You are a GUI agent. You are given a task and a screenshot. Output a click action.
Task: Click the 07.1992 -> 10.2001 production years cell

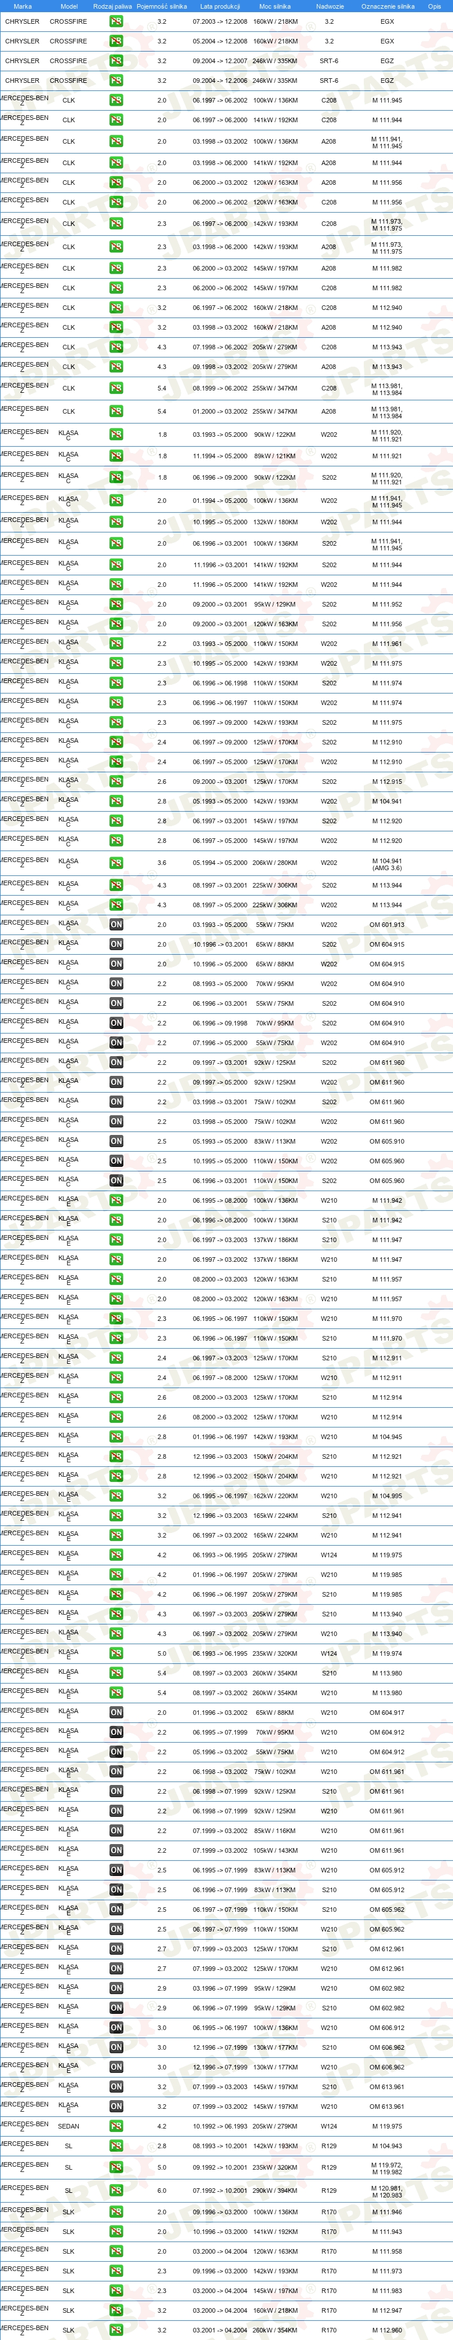point(220,2191)
